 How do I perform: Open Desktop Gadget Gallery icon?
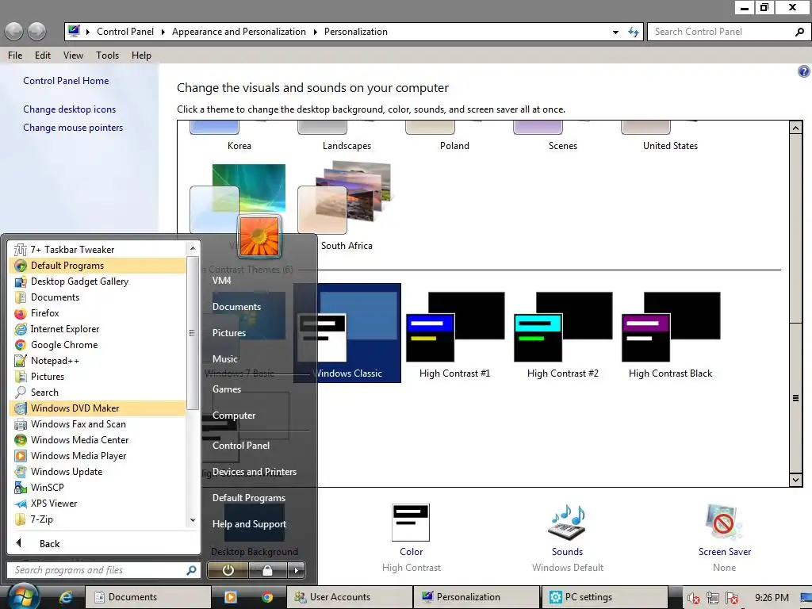click(20, 282)
